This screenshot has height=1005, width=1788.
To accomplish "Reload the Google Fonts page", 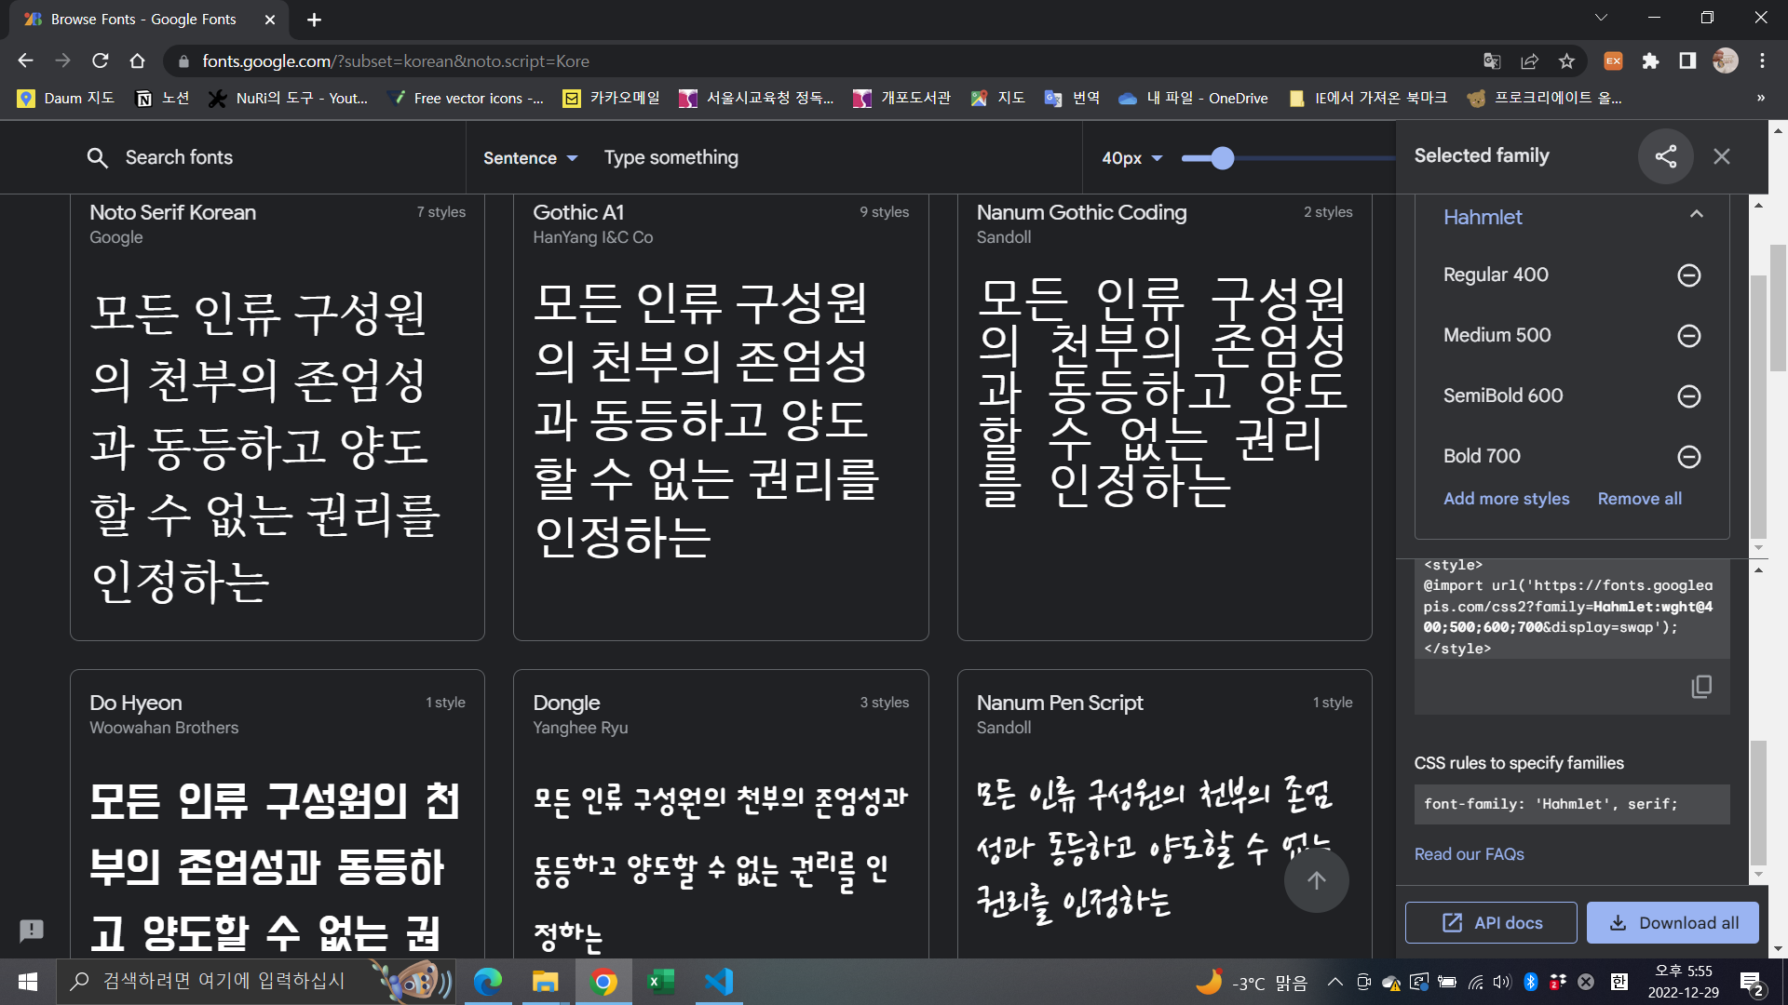I will [x=100, y=61].
